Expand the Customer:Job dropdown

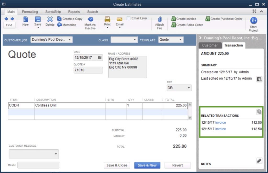pos(69,40)
